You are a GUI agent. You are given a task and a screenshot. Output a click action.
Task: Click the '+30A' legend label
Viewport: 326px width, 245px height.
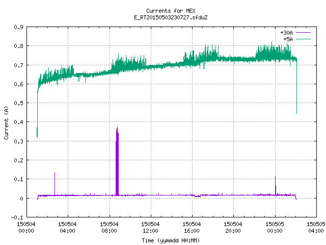pos(286,33)
